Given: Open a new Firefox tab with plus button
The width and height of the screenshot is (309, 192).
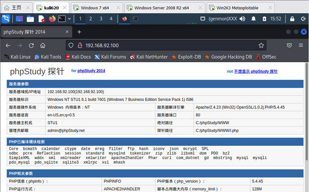Looking at the screenshot, I should pyautogui.click(x=79, y=32).
